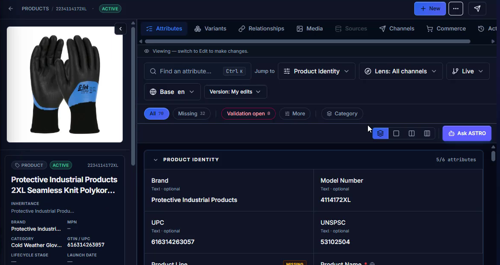Click the breadcrumb ID 2234114172XL
The width and height of the screenshot is (500, 265).
(71, 9)
